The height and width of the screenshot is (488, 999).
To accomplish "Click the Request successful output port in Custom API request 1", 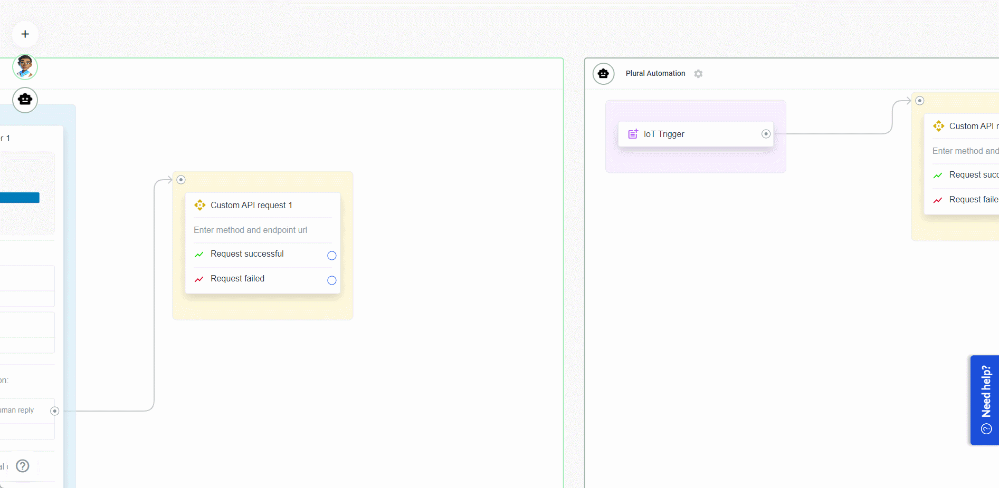I will click(331, 256).
